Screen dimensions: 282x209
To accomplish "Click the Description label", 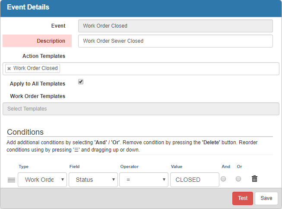I will pos(51,41).
